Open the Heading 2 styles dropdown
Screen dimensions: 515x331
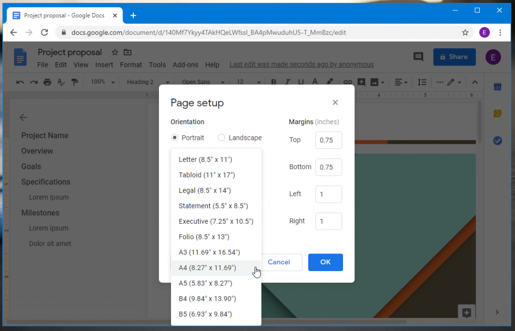pyautogui.click(x=147, y=81)
